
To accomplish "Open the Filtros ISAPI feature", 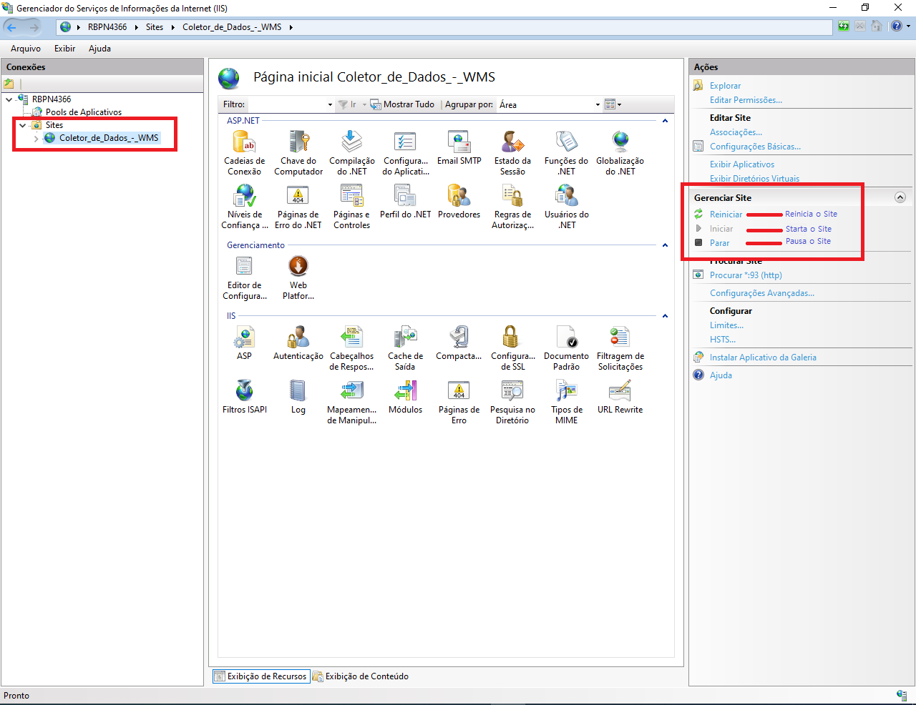I will [x=245, y=397].
